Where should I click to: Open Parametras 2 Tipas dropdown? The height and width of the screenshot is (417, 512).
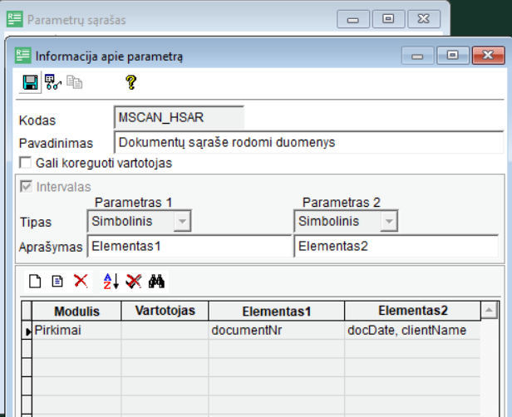pos(389,221)
